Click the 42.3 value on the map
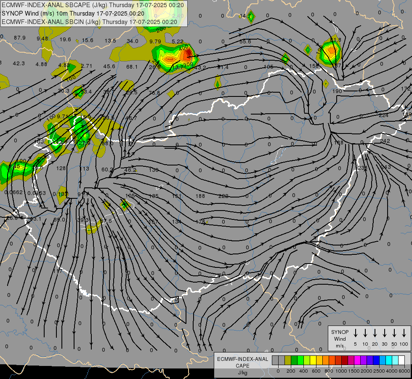 pyautogui.click(x=19, y=64)
